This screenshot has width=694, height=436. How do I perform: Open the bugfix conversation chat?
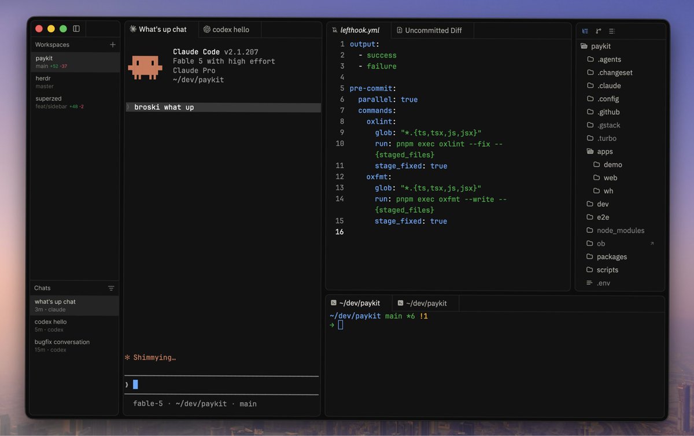coord(75,346)
